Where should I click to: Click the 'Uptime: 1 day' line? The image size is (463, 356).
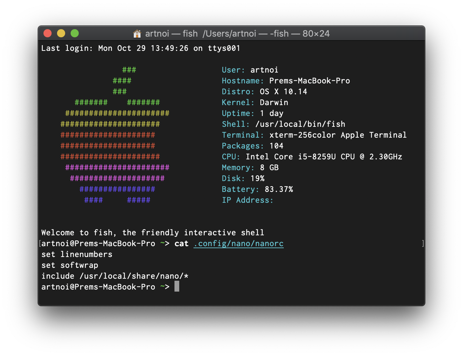253,113
